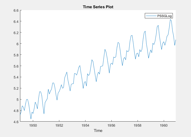
Task: Click the 1950 x-axis tick label
Action: point(33,125)
